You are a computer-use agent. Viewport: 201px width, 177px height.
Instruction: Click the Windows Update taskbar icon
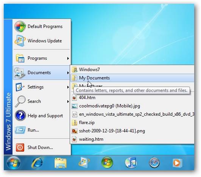[84, 163]
